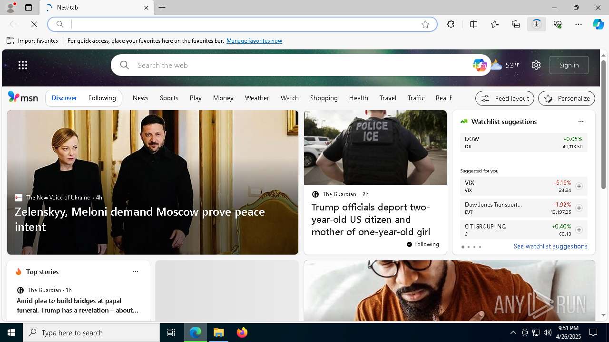Open Top stories more options menu
This screenshot has width=609, height=342.
click(136, 272)
